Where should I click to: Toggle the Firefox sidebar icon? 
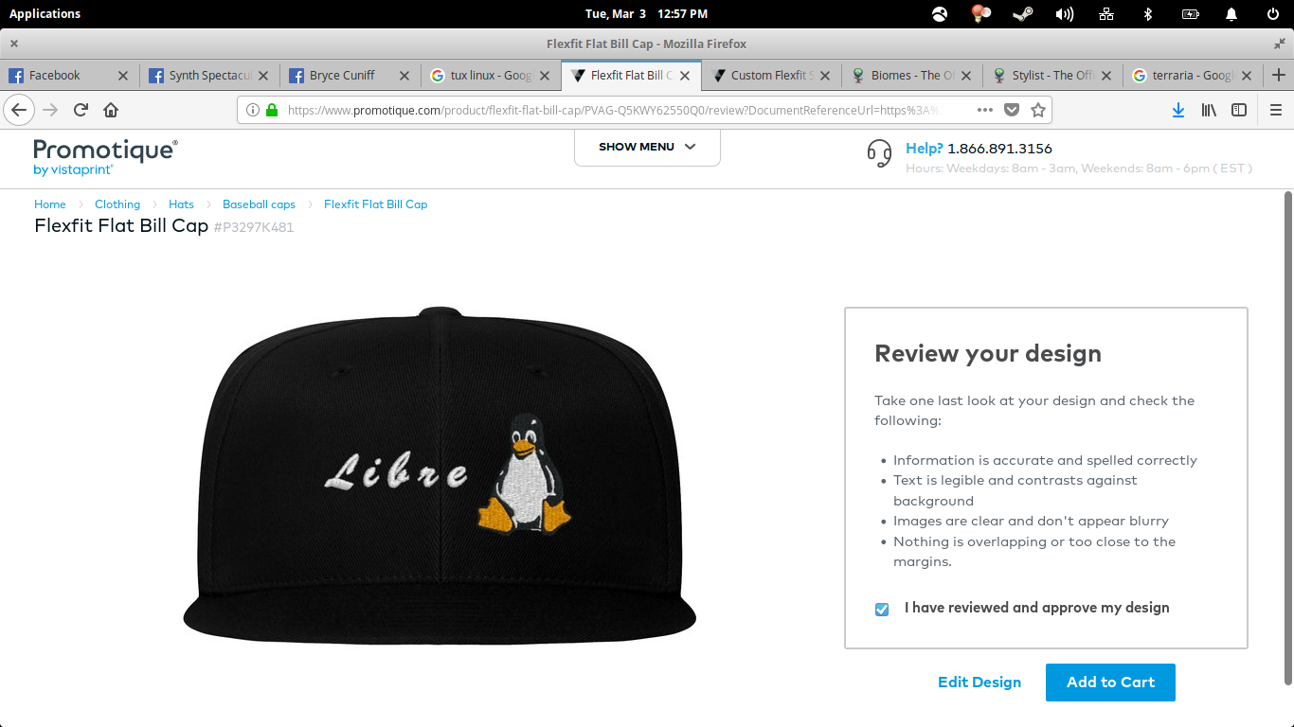[x=1239, y=110]
